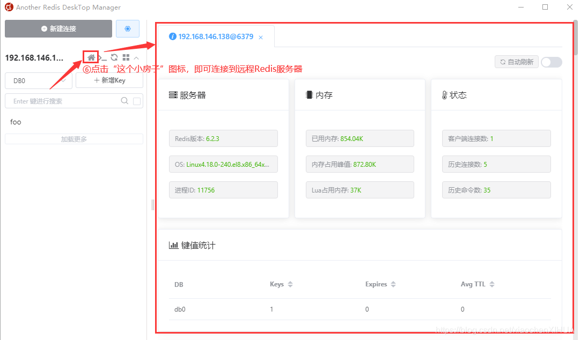Open the settings gear button
The width and height of the screenshot is (580, 340).
tap(128, 28)
